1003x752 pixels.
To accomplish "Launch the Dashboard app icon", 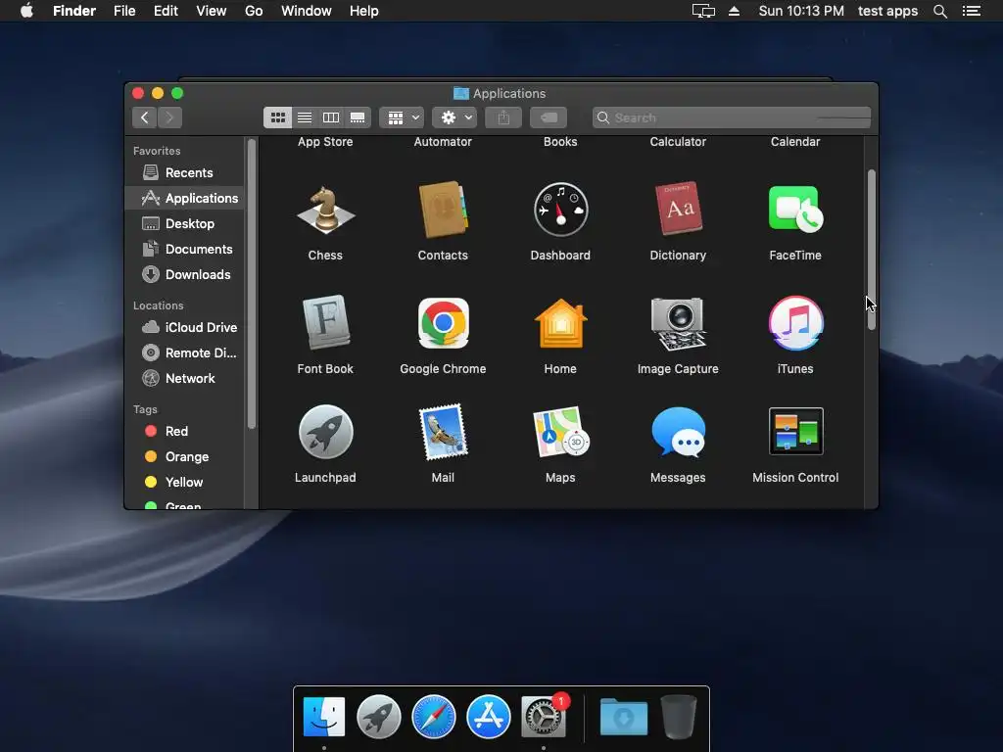I will pyautogui.click(x=560, y=210).
